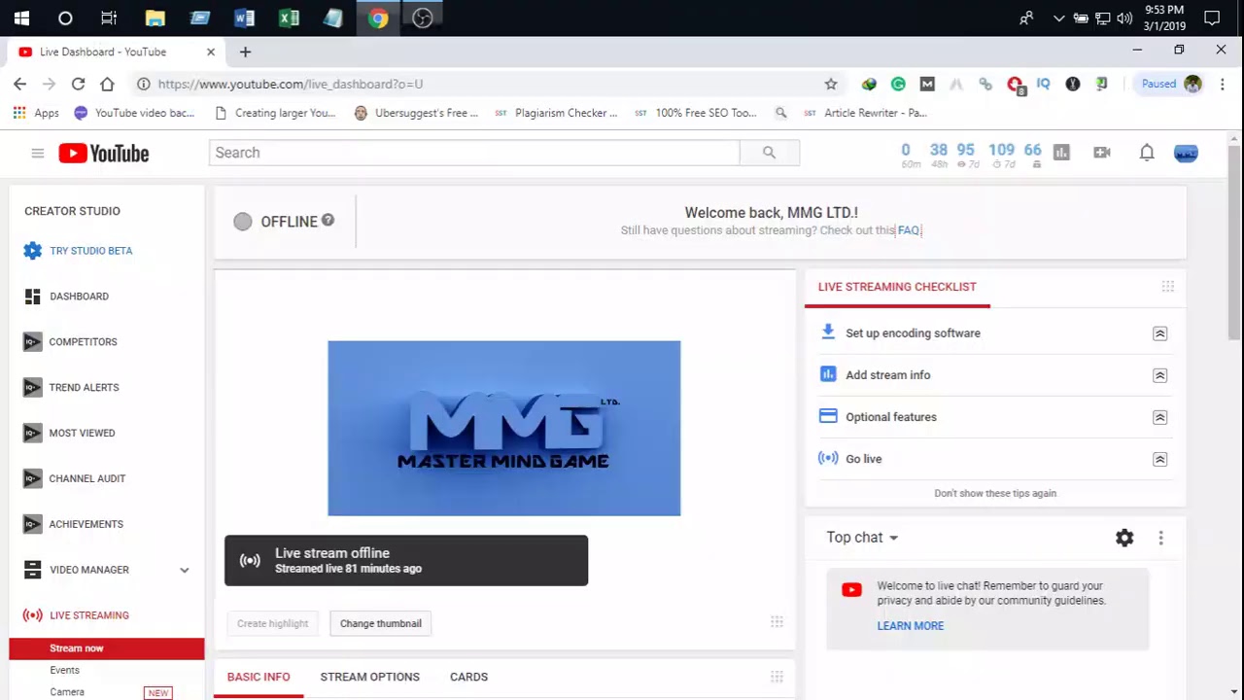Viewport: 1244px width, 700px height.
Task: Open the notifications bell
Action: pos(1147,152)
